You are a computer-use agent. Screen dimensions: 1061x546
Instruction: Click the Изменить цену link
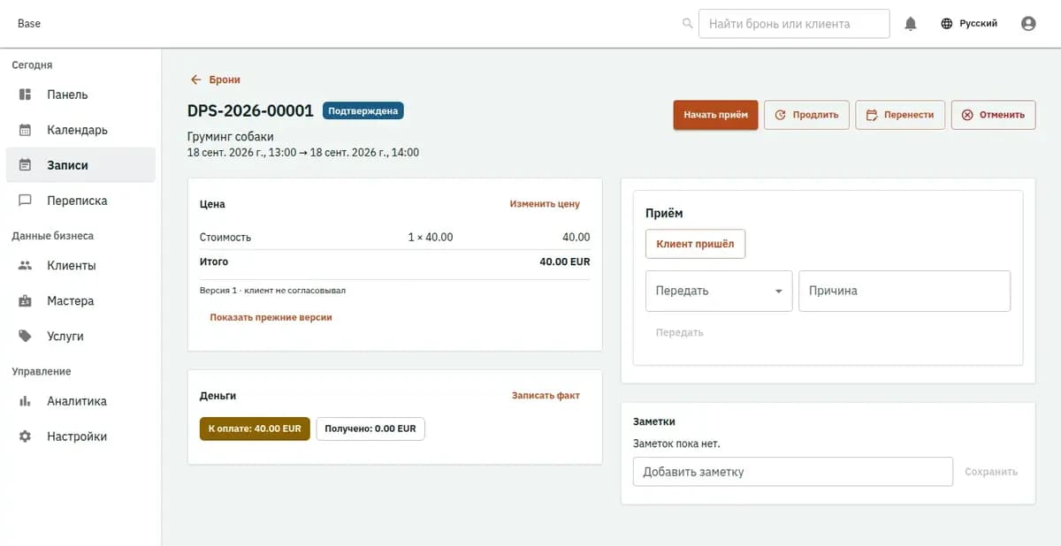(x=545, y=204)
